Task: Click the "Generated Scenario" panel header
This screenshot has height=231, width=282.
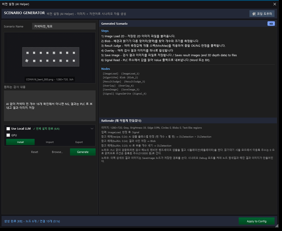Action: click(114, 24)
